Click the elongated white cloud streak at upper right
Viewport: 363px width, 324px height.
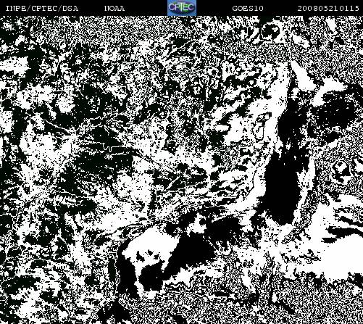click(304, 75)
